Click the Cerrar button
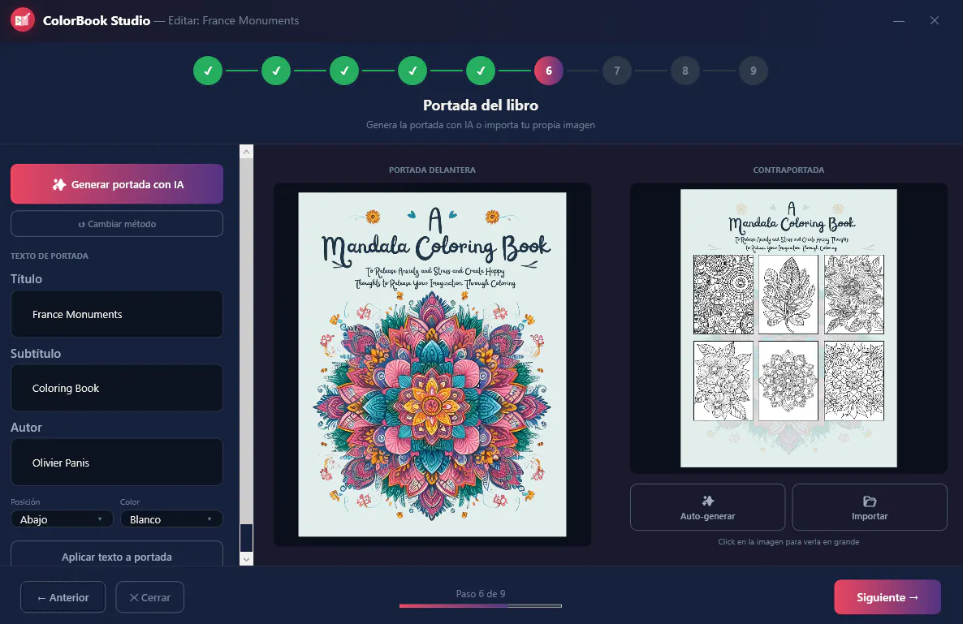The image size is (963, 624). tap(150, 597)
